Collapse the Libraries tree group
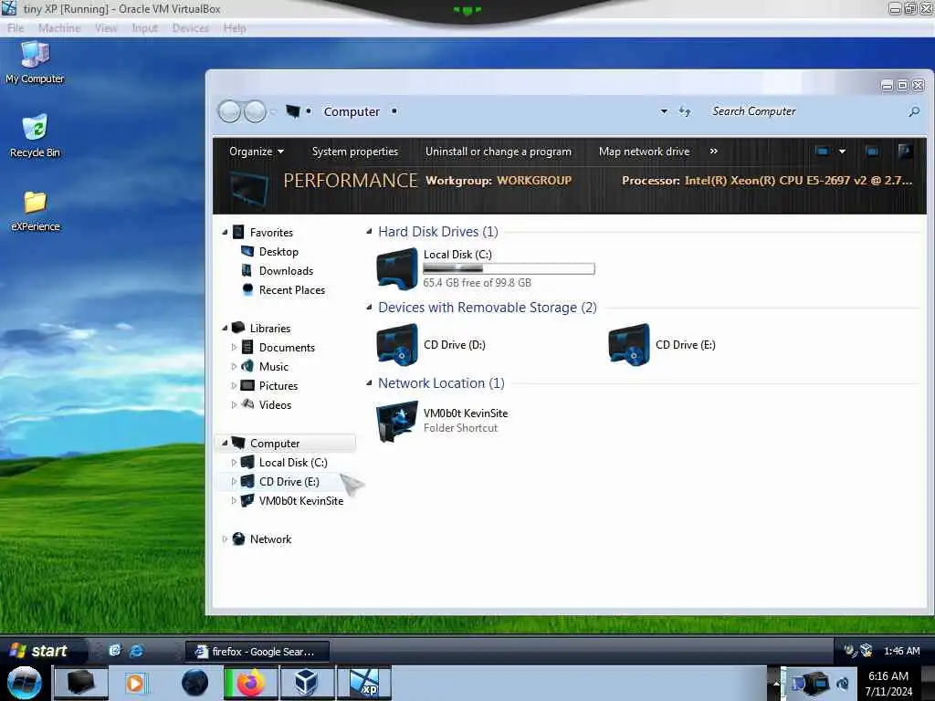 point(225,329)
